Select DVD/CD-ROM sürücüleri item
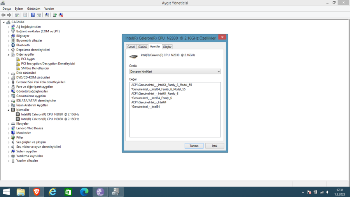This screenshot has height=197, width=350. pos(33,77)
